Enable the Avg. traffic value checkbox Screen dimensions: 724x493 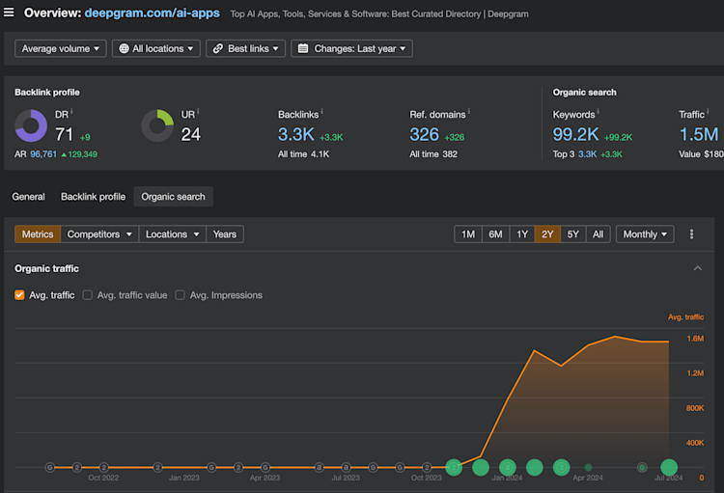point(87,295)
